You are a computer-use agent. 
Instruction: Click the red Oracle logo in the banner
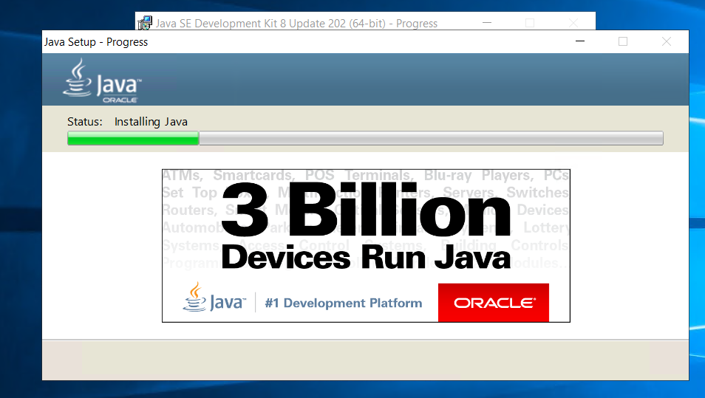(493, 303)
